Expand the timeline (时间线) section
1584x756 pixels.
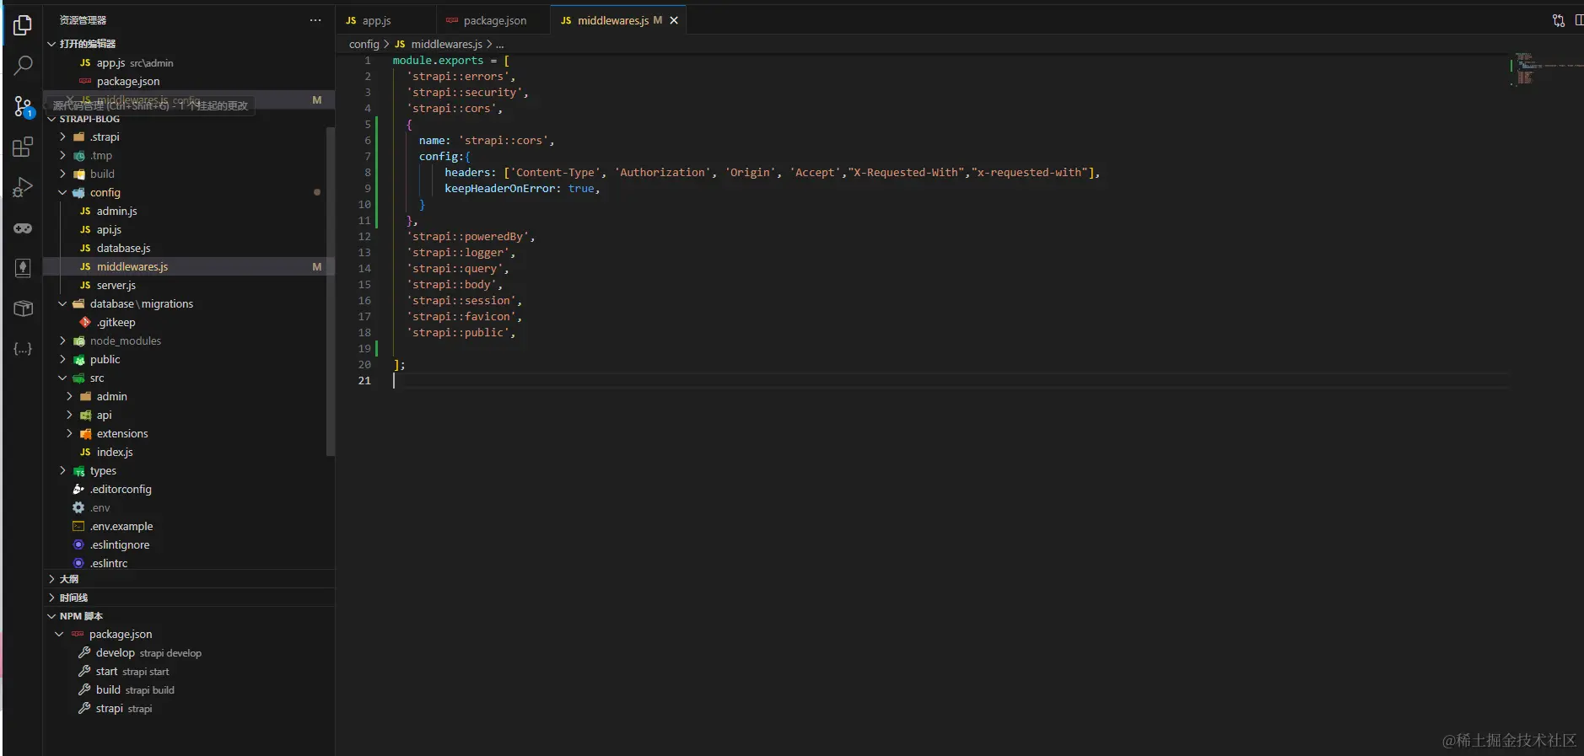(x=189, y=598)
